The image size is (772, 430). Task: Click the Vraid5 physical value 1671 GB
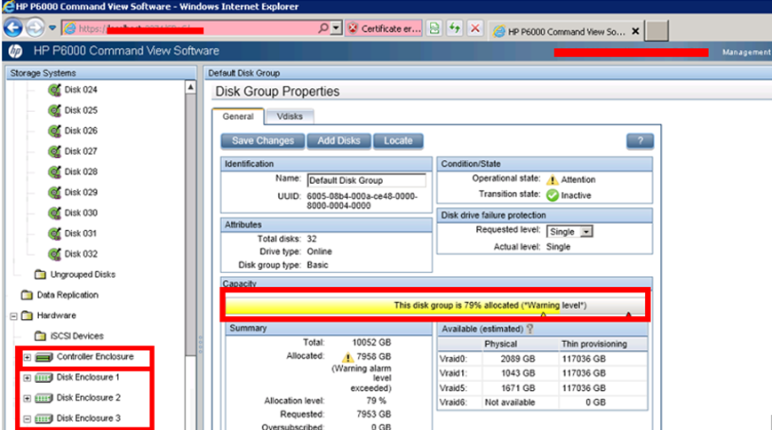(x=518, y=388)
